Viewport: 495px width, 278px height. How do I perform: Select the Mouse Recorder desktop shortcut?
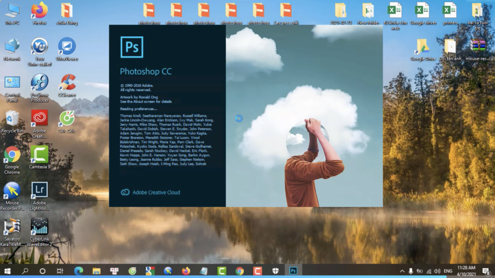[12, 196]
